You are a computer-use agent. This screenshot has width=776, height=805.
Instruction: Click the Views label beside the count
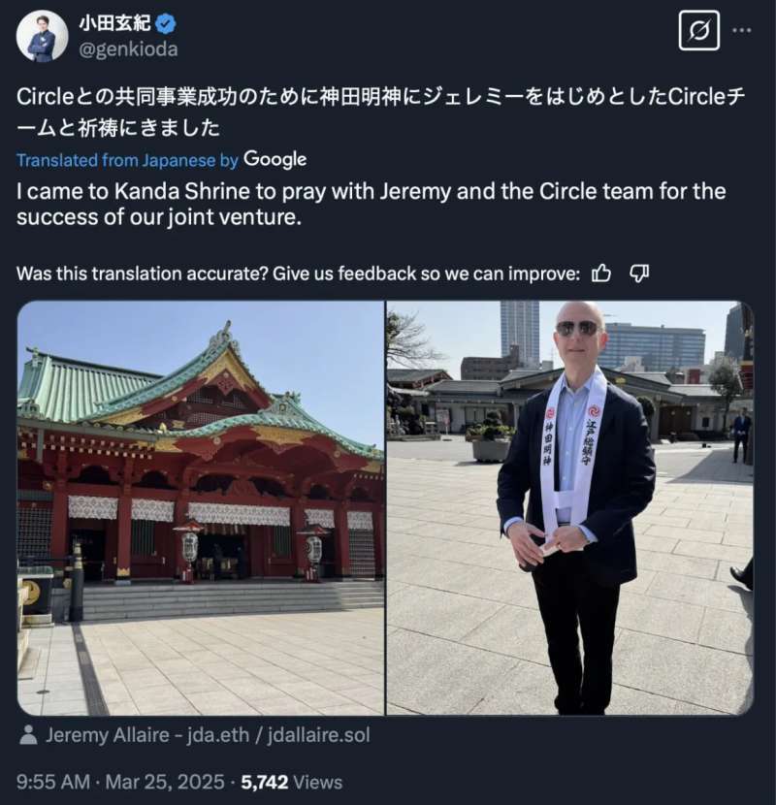(318, 783)
